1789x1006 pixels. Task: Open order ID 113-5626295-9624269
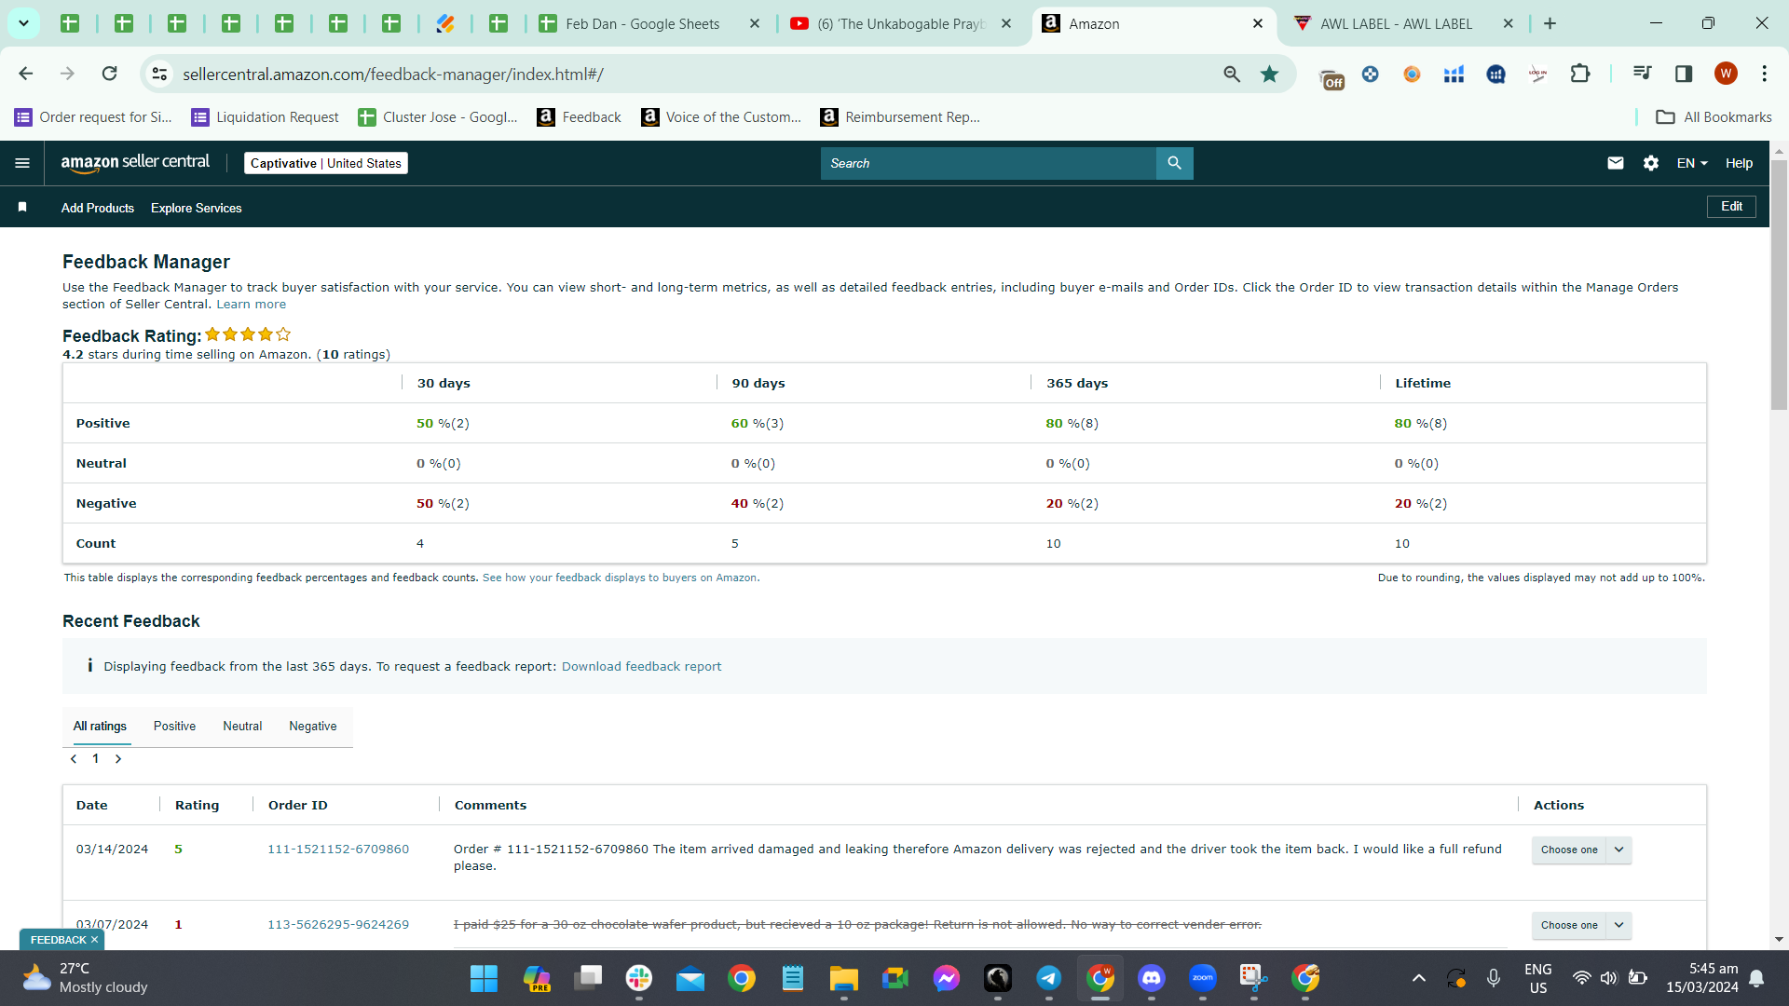[338, 925]
